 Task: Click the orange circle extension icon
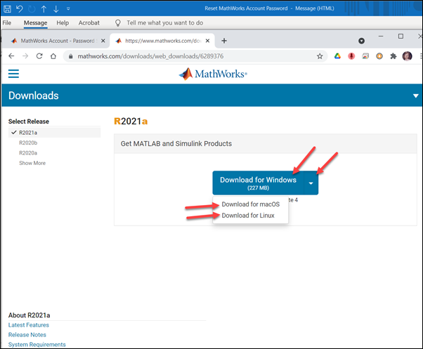[379, 56]
